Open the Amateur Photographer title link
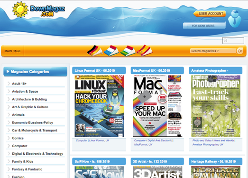 (x=210, y=71)
